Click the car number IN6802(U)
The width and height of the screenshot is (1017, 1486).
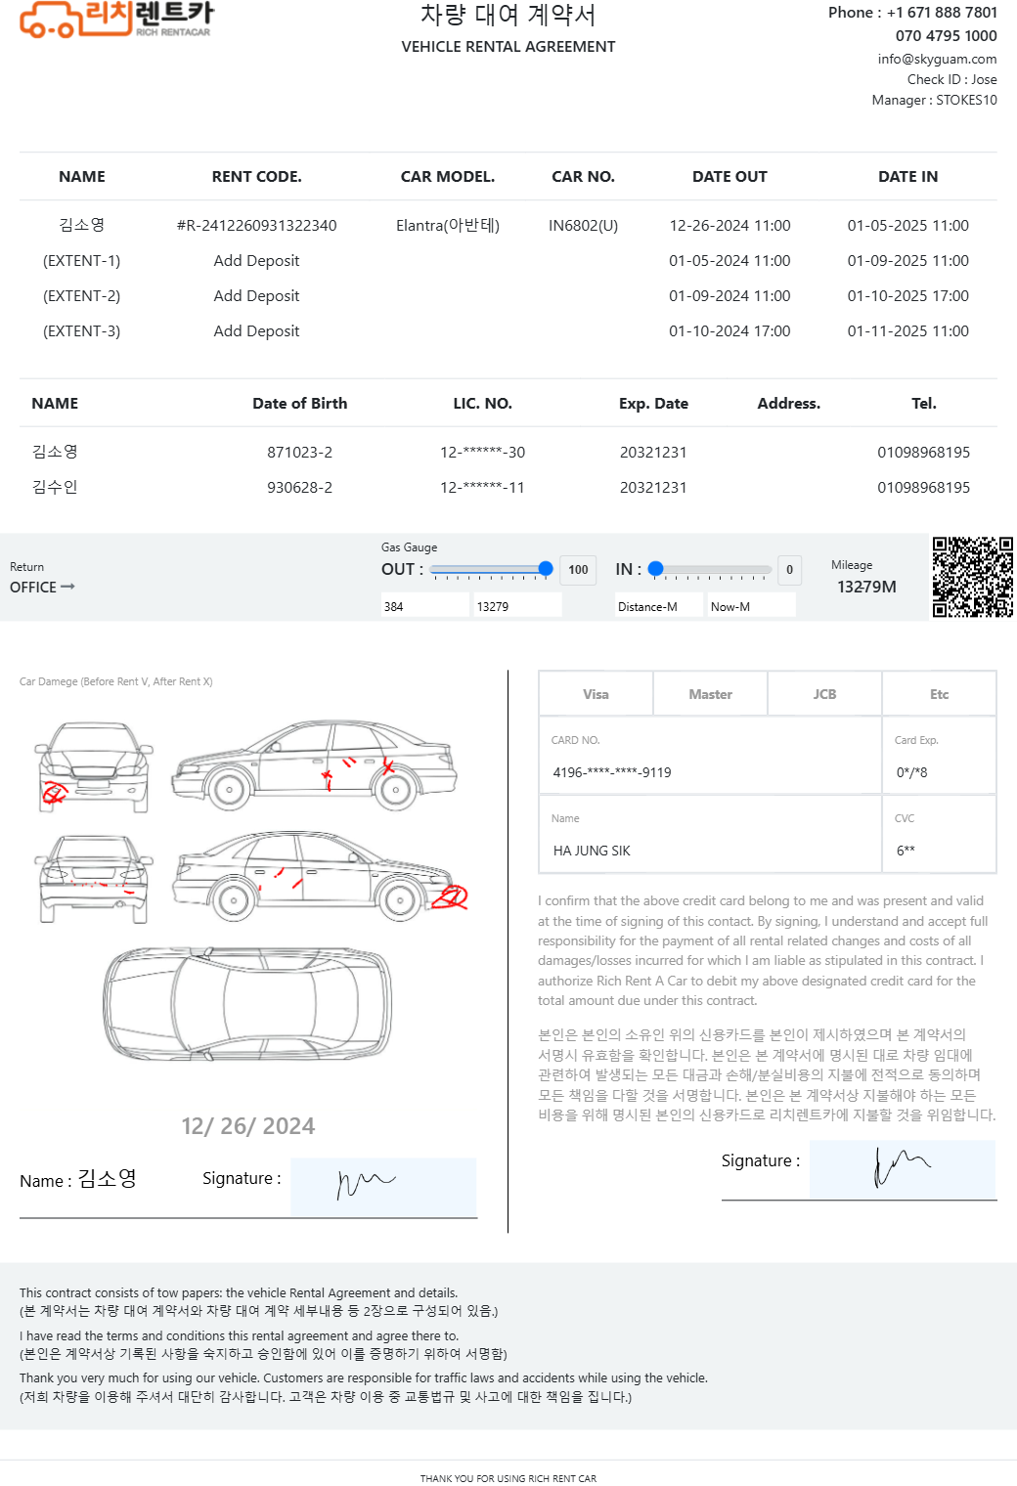tap(583, 226)
